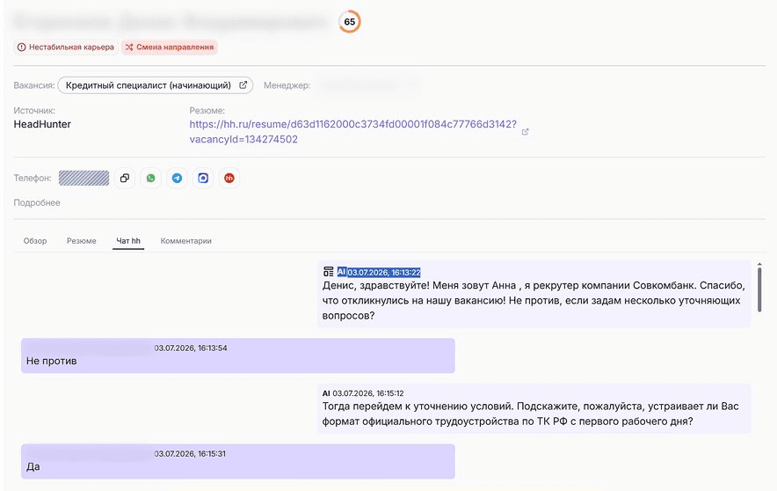Expand the 'Подробнее' section
The height and width of the screenshot is (491, 777).
(37, 203)
